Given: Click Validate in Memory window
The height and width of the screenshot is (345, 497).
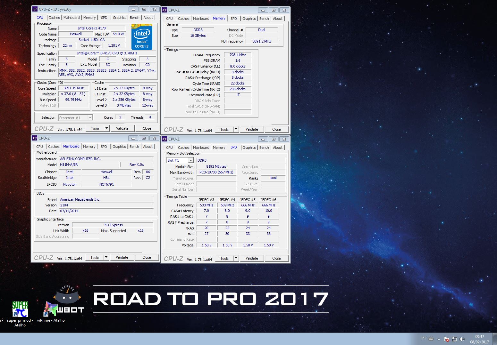Looking at the screenshot, I should [252, 129].
